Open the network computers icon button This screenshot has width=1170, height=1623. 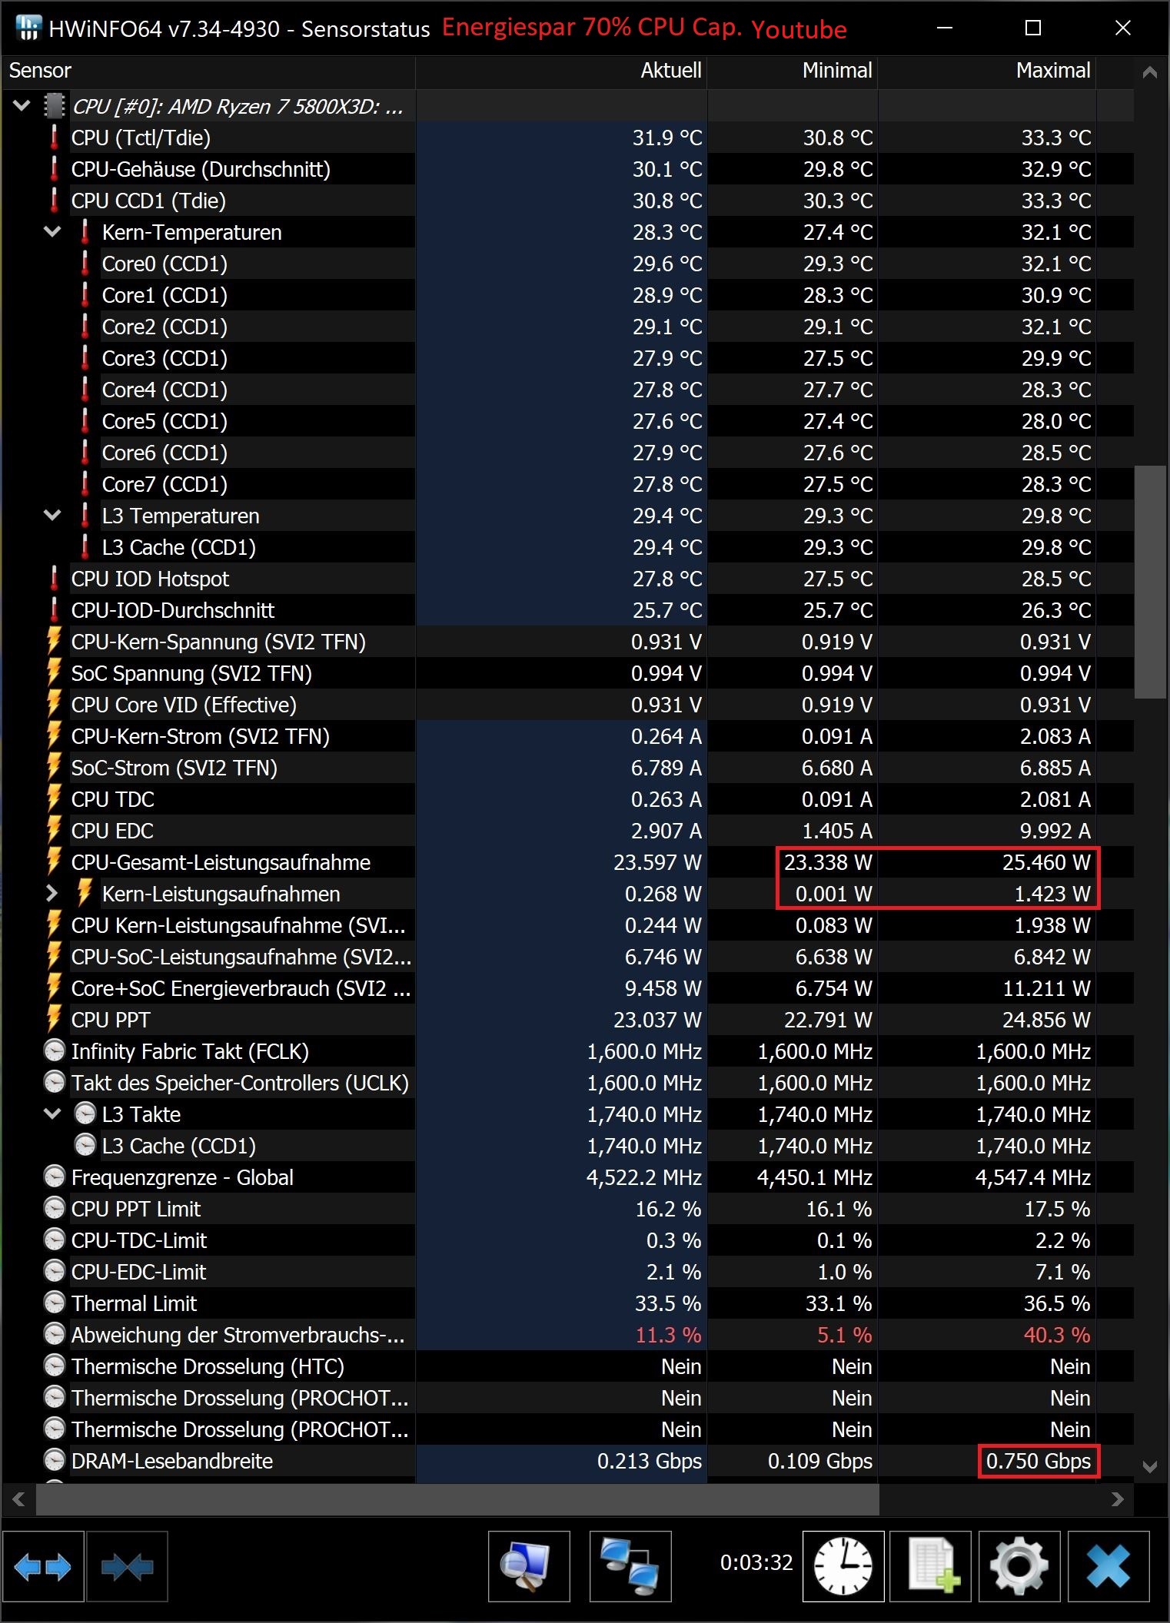coord(630,1566)
